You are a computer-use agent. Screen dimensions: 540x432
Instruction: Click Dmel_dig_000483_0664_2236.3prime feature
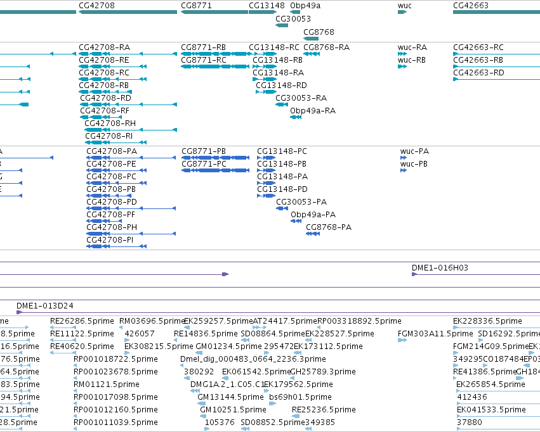pyautogui.click(x=182, y=365)
